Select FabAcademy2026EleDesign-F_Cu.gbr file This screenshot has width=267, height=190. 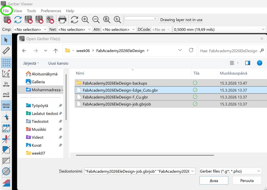pyautogui.click(x=171, y=97)
